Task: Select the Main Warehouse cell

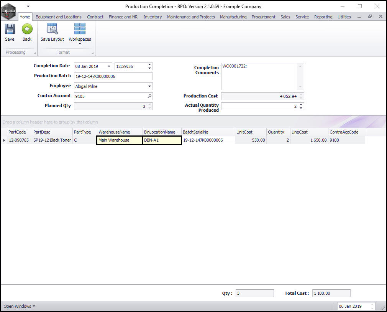Action: (x=120, y=140)
